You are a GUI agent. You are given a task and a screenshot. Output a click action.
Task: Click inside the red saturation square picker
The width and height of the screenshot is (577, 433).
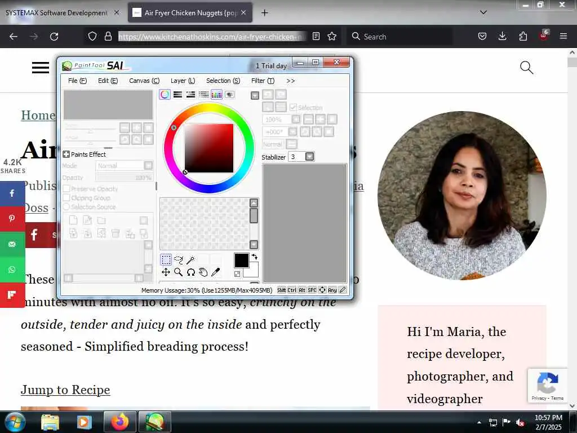click(209, 148)
